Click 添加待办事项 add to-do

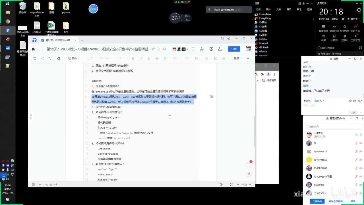click(326, 48)
